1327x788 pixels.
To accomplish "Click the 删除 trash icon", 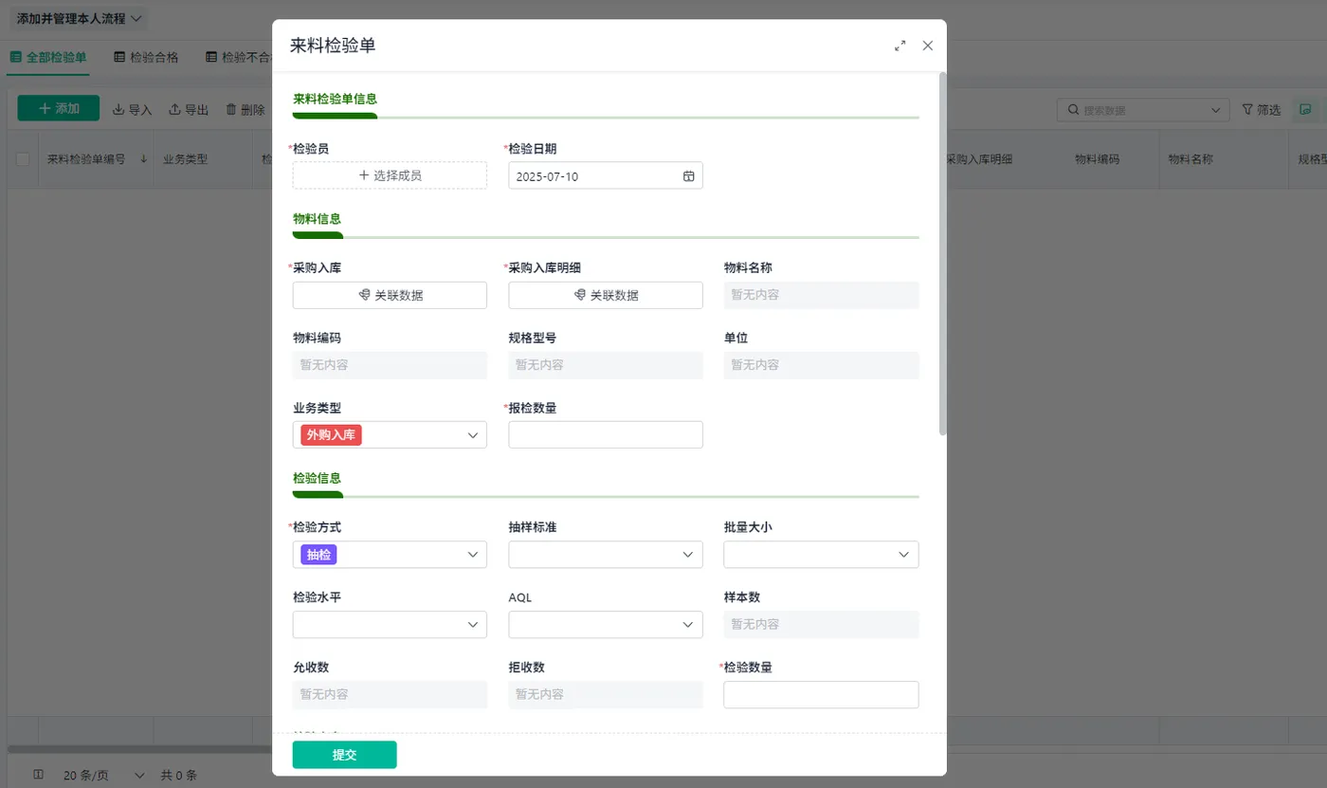I will [231, 110].
